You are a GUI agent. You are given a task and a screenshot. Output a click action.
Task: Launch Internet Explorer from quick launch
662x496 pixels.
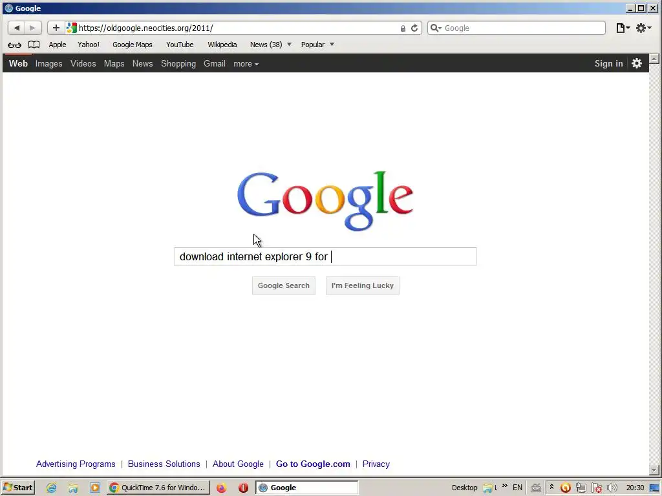click(52, 488)
